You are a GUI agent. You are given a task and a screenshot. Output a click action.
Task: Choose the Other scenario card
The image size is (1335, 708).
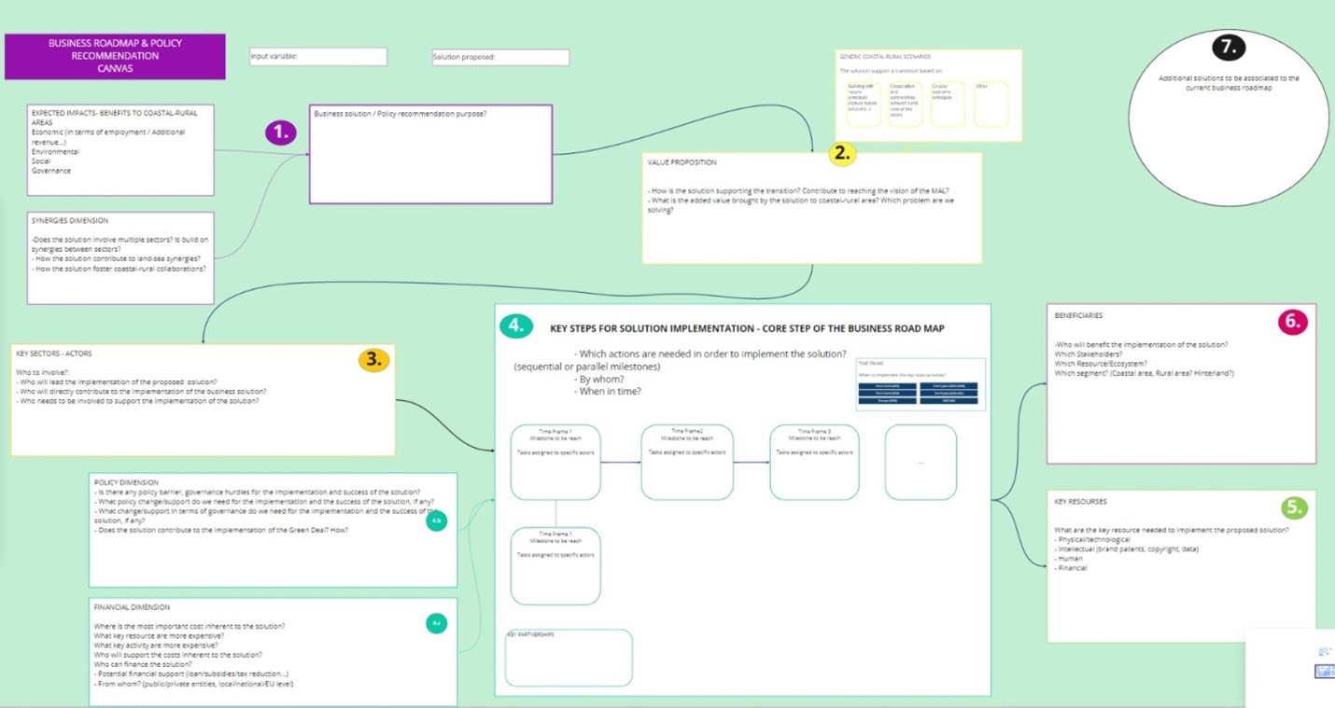(991, 104)
